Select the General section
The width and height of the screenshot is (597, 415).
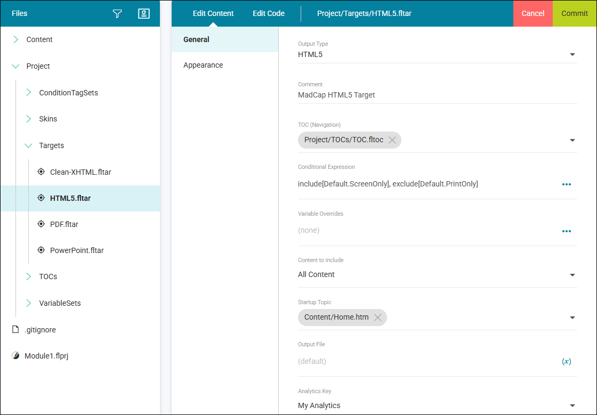pyautogui.click(x=224, y=39)
